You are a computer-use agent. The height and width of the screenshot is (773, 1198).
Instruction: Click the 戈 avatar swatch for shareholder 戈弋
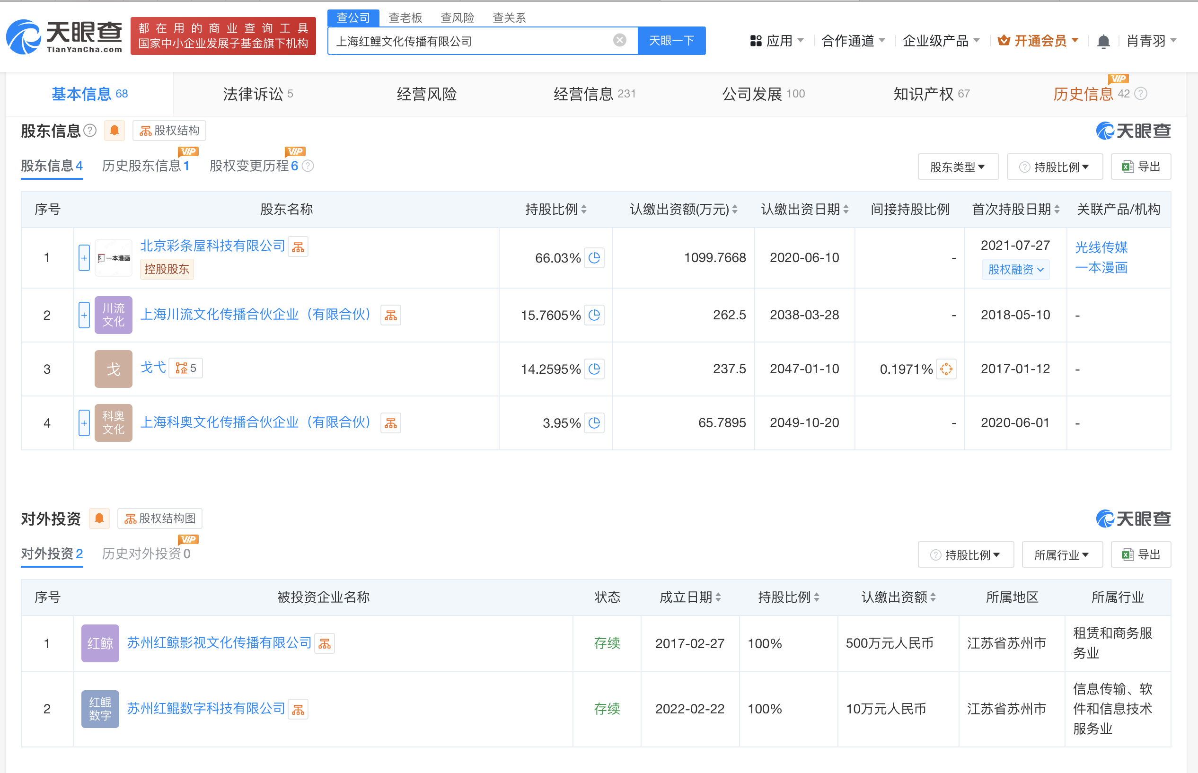(x=114, y=369)
